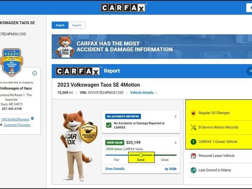The image size is (252, 189).
Task: Click the Great label on value scale
Action: click(x=165, y=160)
